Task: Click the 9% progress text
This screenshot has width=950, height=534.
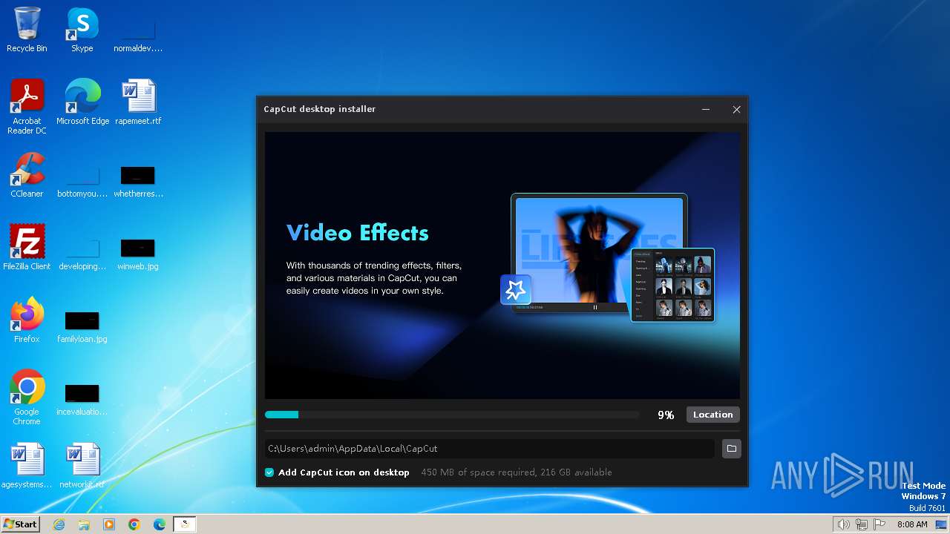Action: (x=666, y=415)
